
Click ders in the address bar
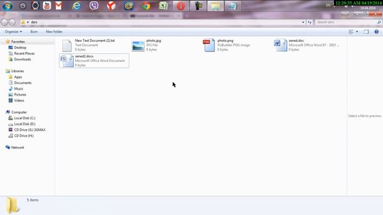click(34, 22)
